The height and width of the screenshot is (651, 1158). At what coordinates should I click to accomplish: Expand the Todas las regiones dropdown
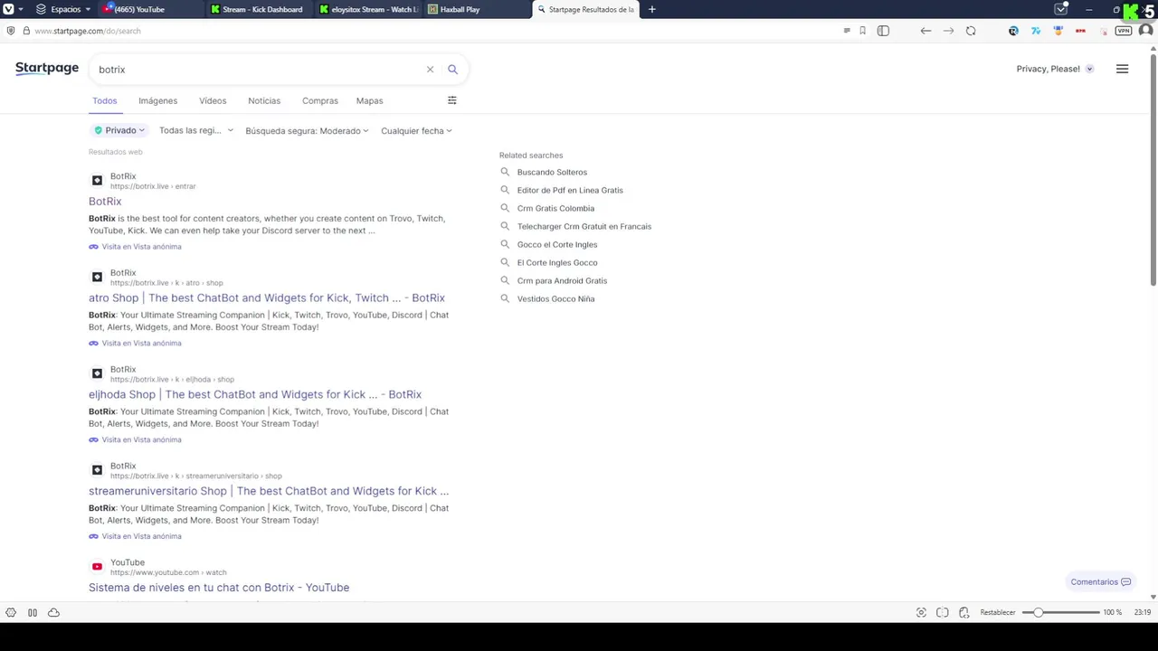[195, 130]
